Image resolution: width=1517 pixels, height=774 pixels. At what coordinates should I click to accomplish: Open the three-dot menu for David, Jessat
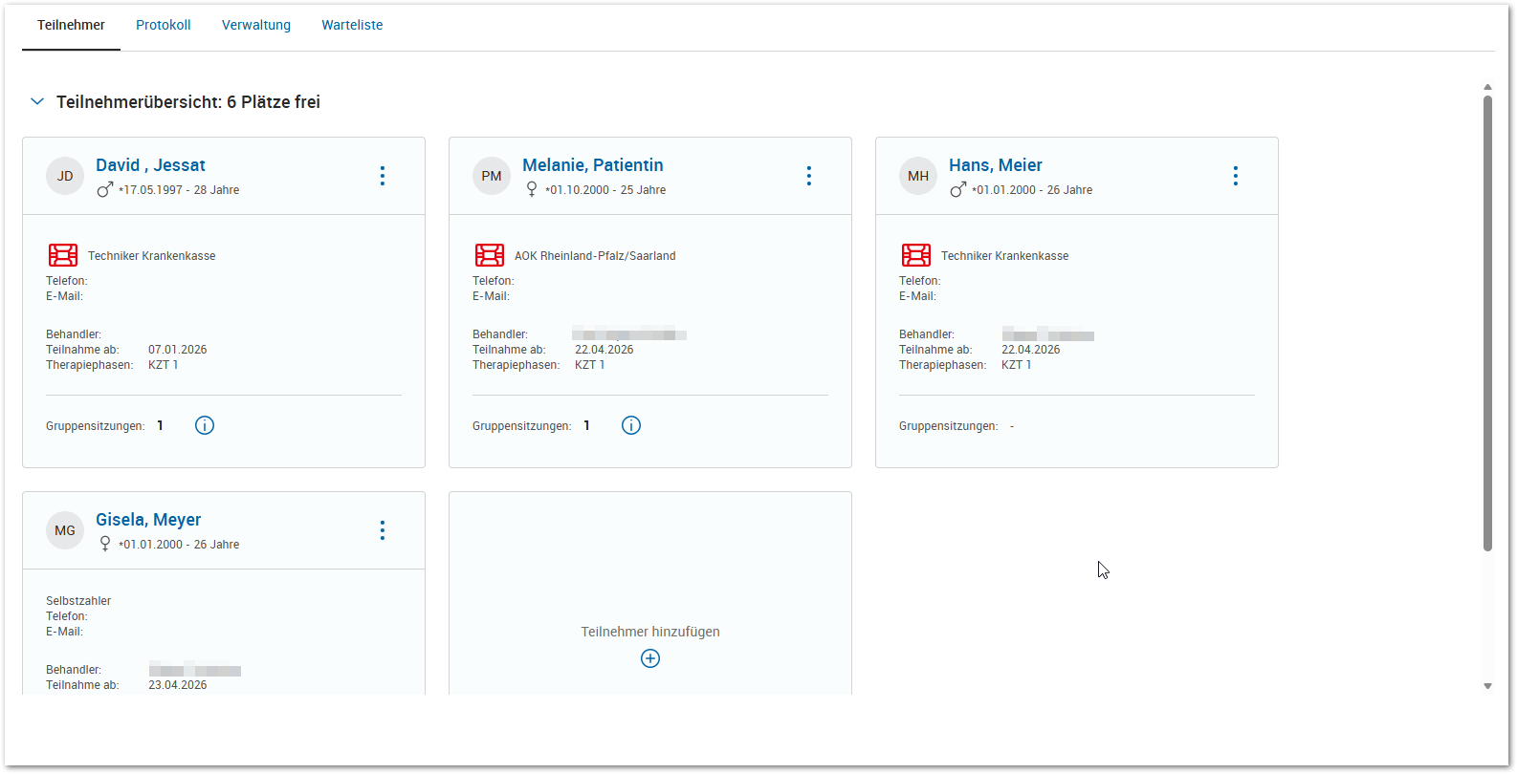(x=382, y=176)
